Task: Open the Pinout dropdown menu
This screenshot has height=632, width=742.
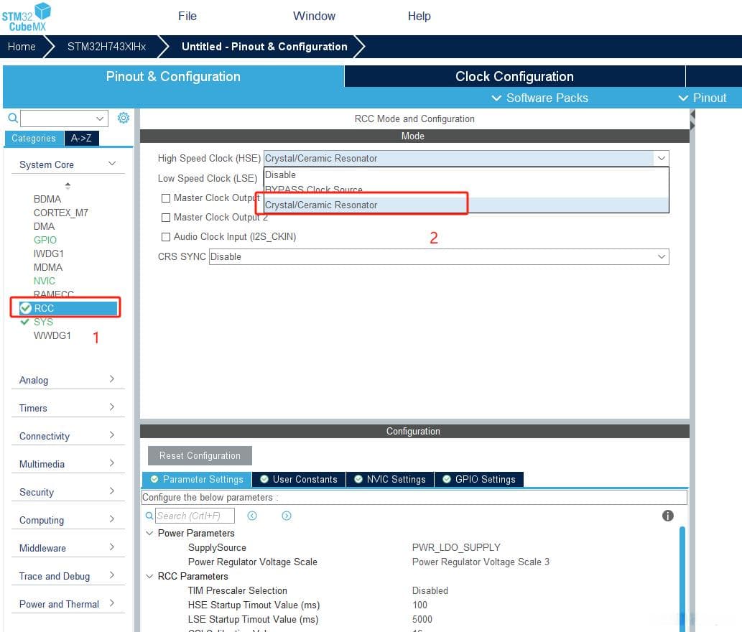Action: (702, 98)
